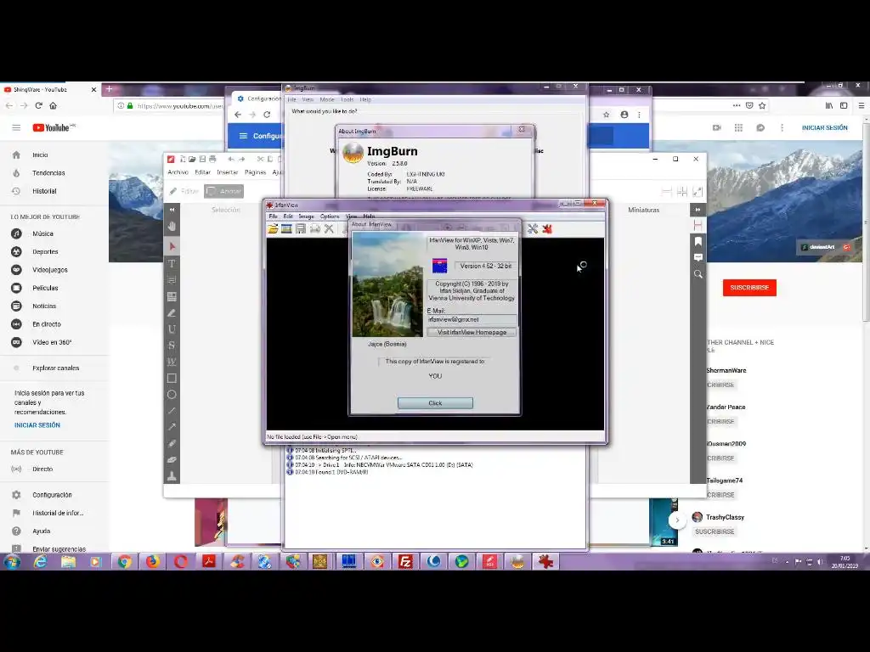
Task: Open FileZilla from the taskbar
Action: tap(405, 562)
